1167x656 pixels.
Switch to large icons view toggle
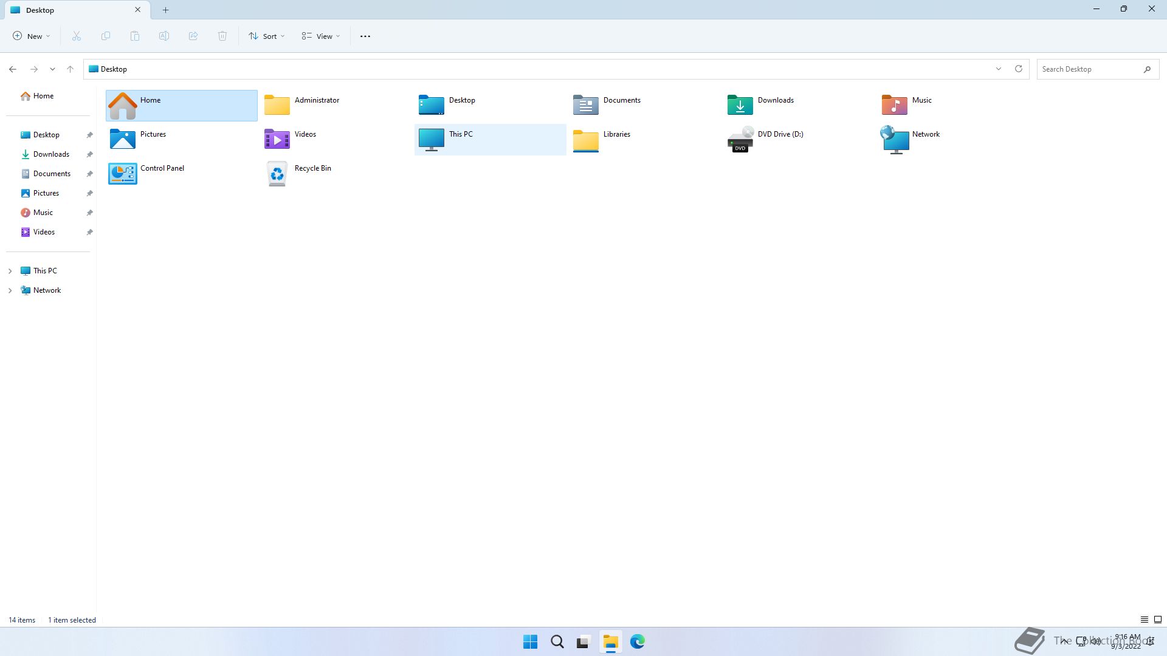[x=1158, y=620]
